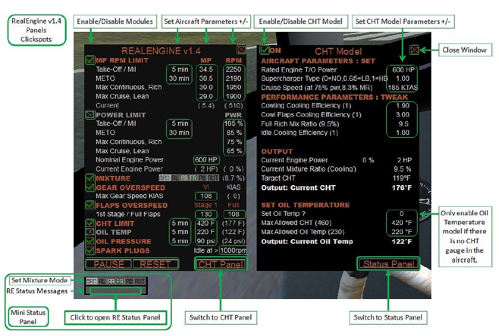Viewport: 499px width, 336px height.
Task: Select PW mixture mode in RealEngine Mixture row
Action: click(x=202, y=178)
